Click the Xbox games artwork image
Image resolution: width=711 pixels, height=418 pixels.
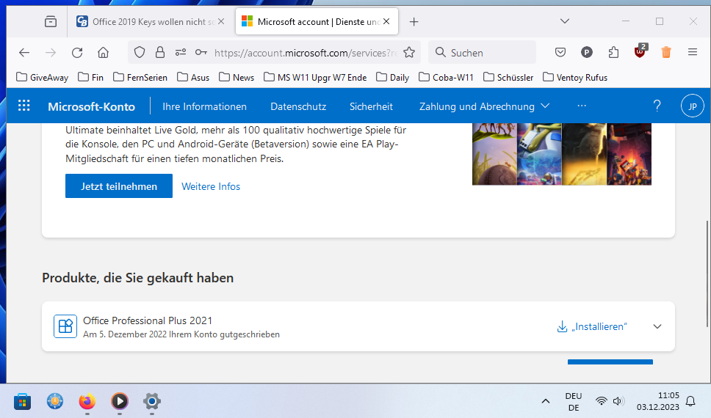coord(562,154)
